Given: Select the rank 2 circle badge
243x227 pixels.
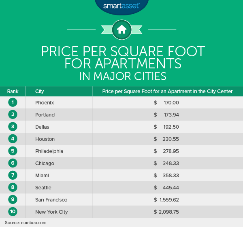Looking at the screenshot, I should click(13, 115).
